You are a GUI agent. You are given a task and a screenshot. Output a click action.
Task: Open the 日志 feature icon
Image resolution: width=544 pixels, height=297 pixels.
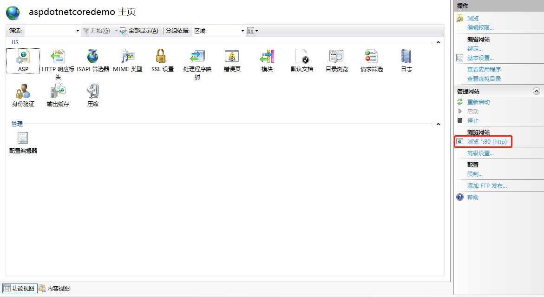[x=406, y=57]
